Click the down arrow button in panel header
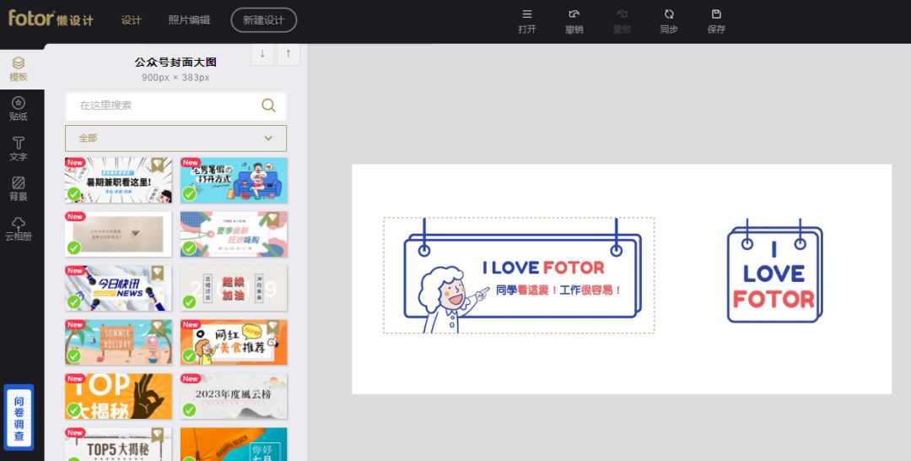Viewport: 911px width, 461px height. coord(262,54)
